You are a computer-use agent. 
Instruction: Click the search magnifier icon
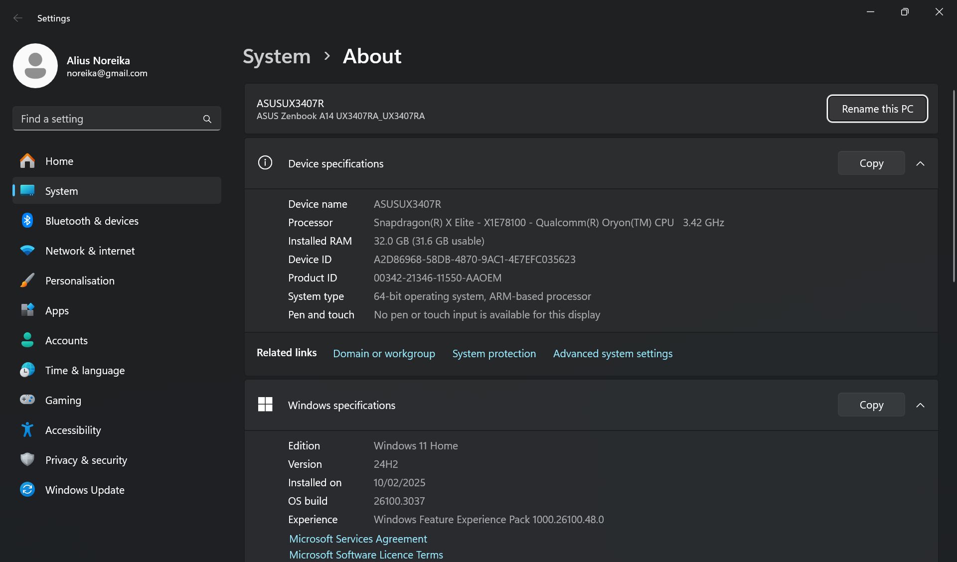(x=207, y=119)
